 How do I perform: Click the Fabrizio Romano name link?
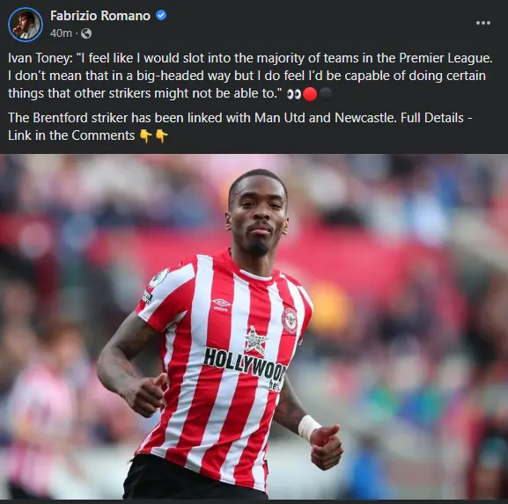100,16
